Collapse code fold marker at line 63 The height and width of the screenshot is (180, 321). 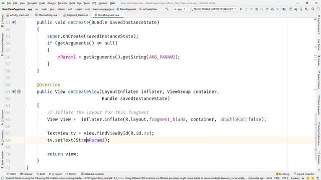[x=25, y=105]
